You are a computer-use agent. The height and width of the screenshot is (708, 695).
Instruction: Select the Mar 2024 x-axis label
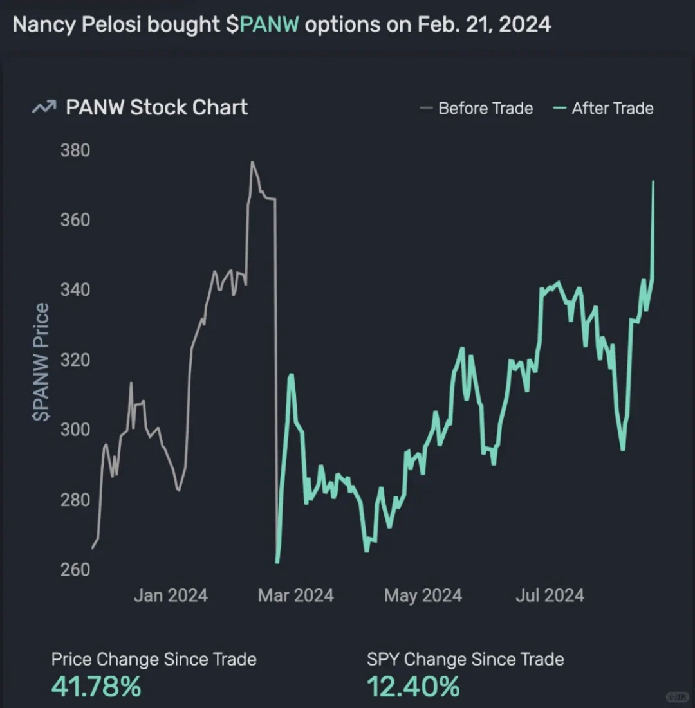coord(296,595)
